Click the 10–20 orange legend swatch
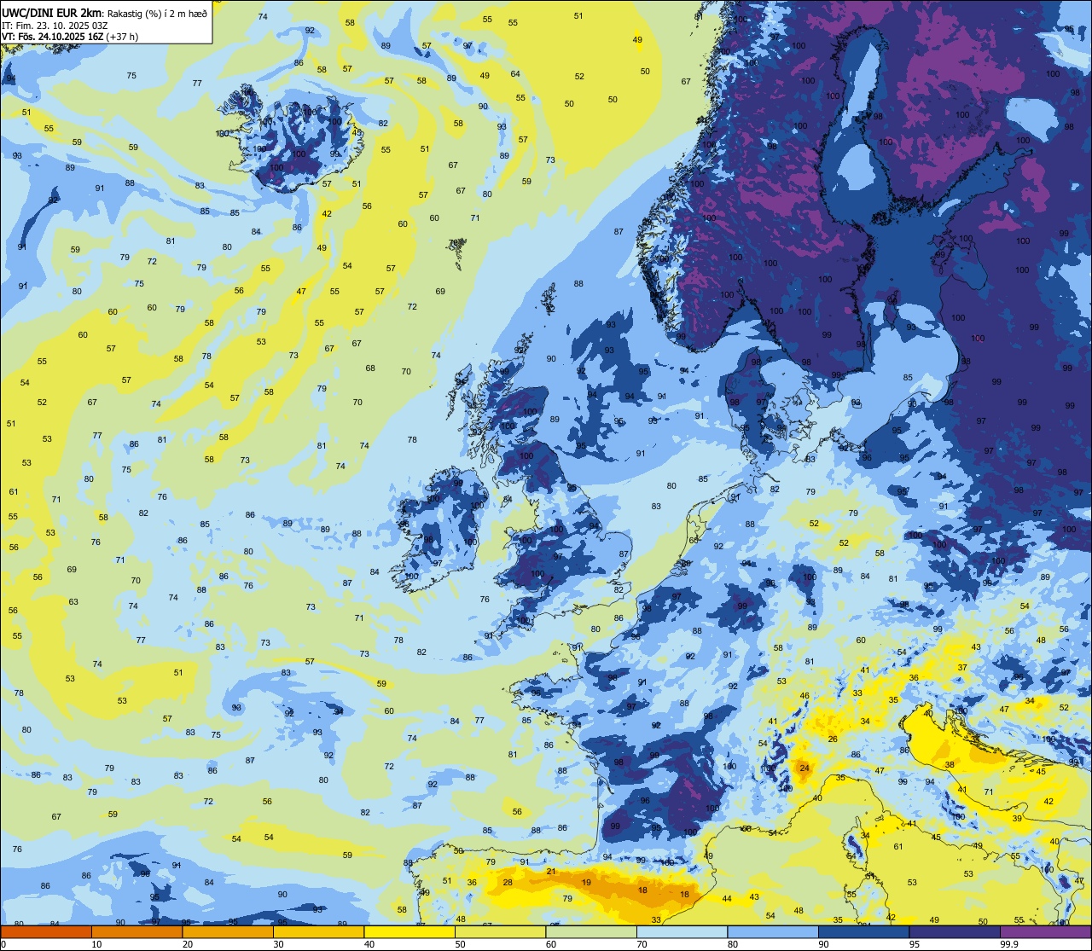Image resolution: width=1092 pixels, height=951 pixels. [136, 932]
